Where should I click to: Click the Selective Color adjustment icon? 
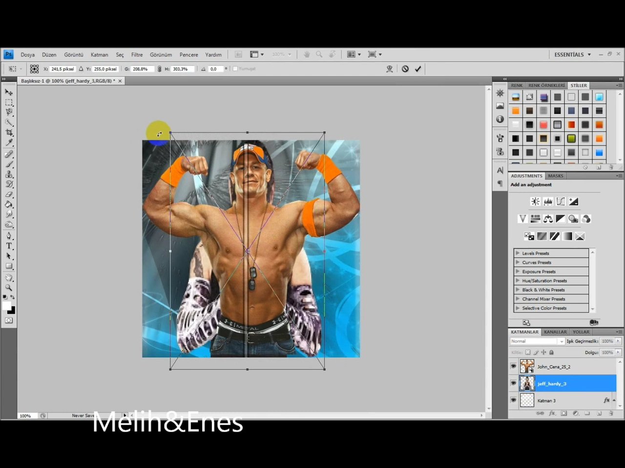click(580, 236)
